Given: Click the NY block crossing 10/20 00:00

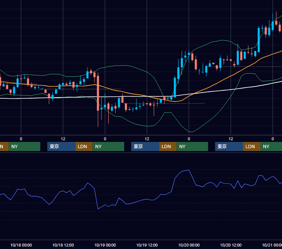Looking at the screenshot, I should point(192,146).
